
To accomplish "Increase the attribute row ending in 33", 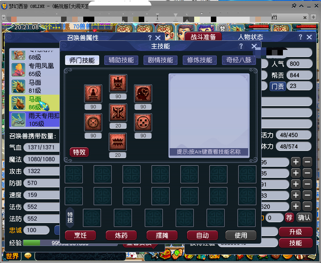I will point(296,195).
